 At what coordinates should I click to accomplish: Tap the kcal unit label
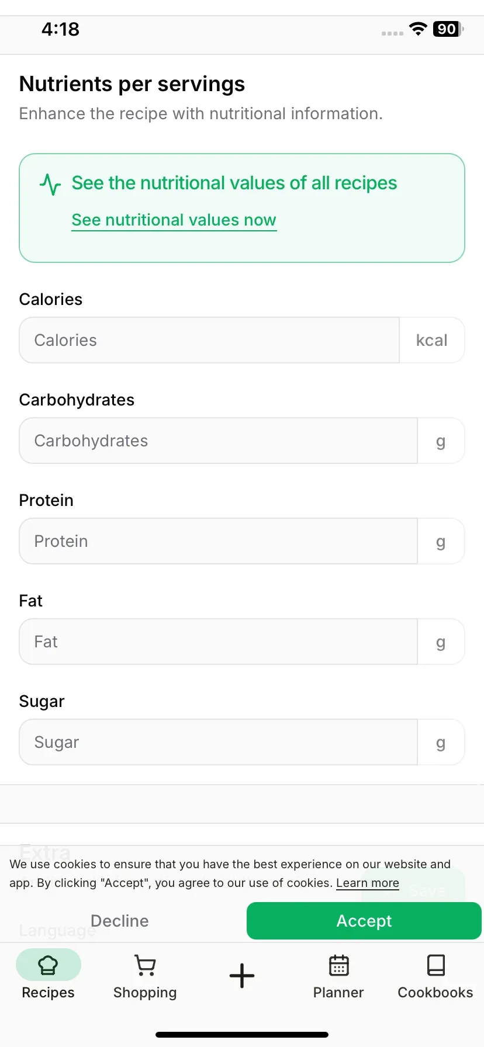coord(432,340)
